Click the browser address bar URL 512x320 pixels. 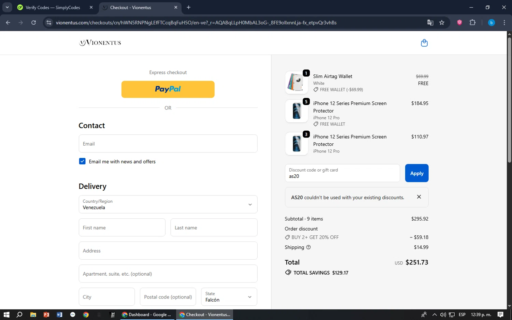pyautogui.click(x=196, y=23)
